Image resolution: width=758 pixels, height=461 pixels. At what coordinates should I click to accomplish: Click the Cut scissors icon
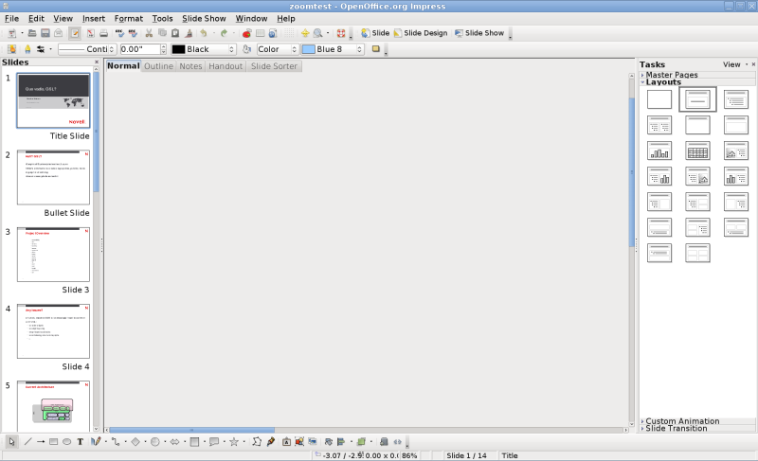tap(149, 33)
